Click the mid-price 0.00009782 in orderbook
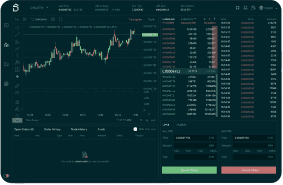 pos(171,71)
